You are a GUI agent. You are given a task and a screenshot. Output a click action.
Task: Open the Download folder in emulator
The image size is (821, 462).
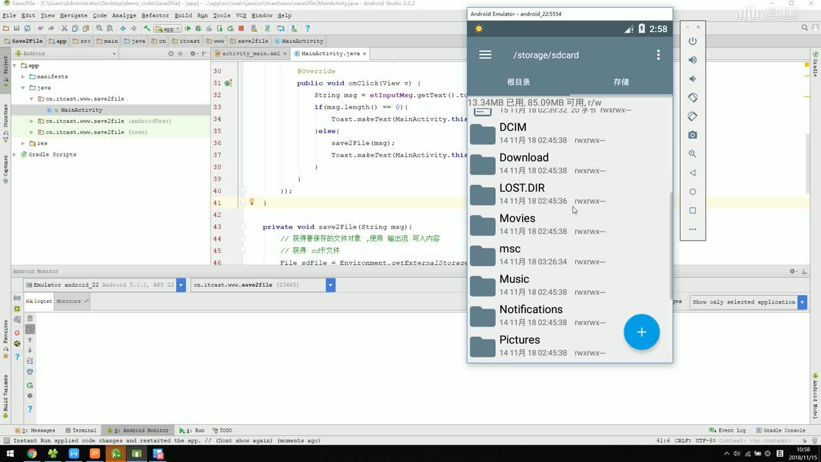[570, 164]
